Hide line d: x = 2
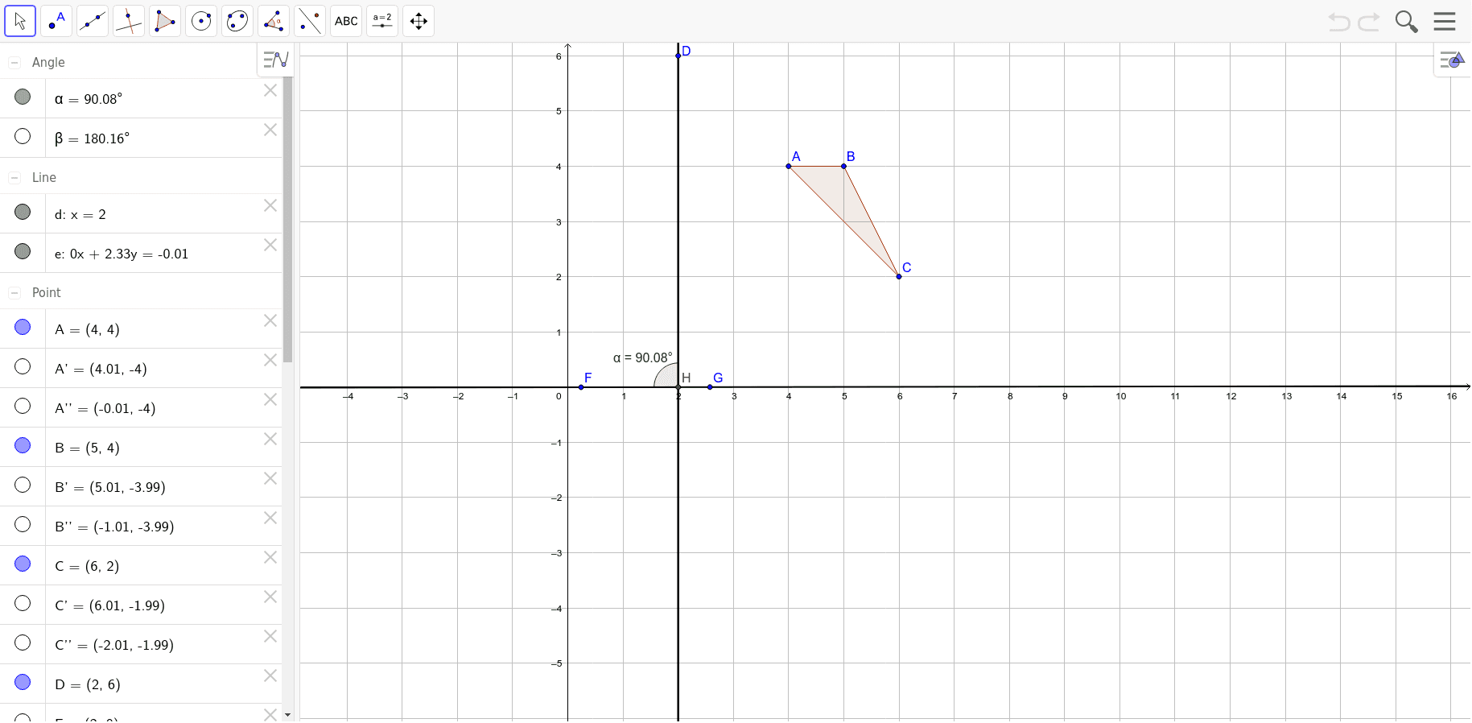This screenshot has height=723, width=1472. tap(23, 212)
